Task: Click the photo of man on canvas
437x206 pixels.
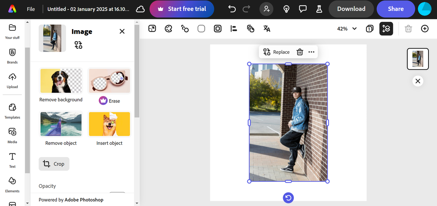Action: tap(288, 123)
